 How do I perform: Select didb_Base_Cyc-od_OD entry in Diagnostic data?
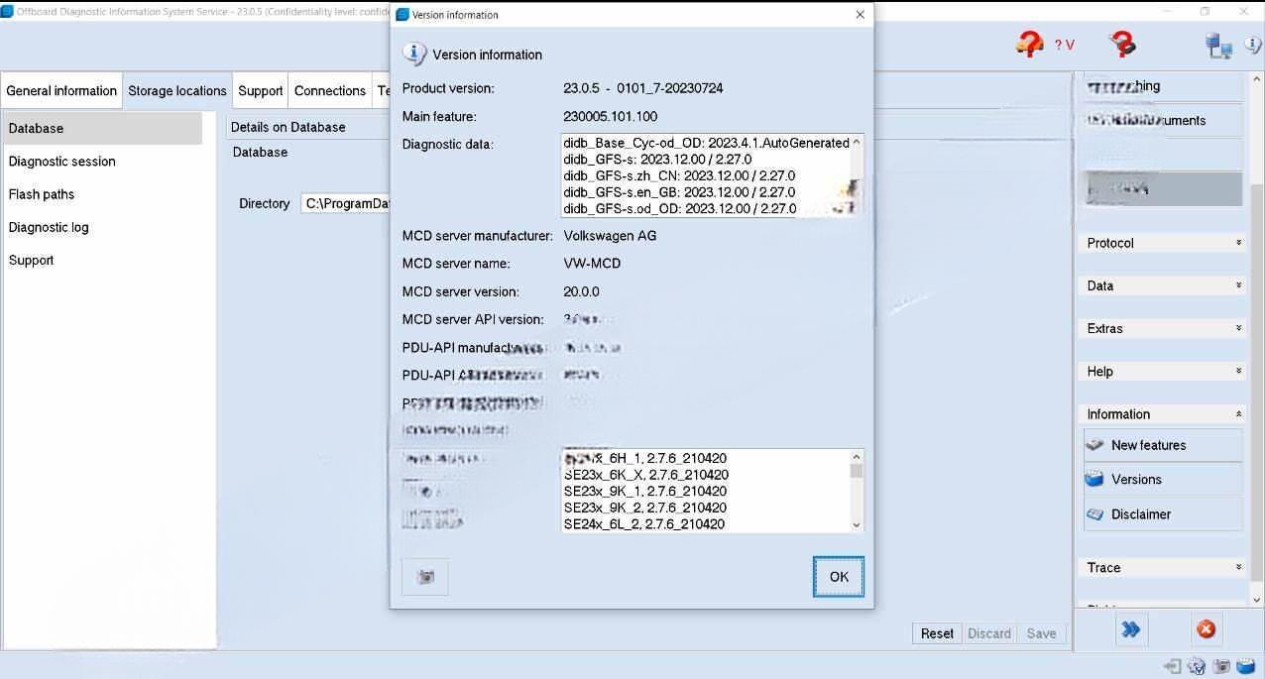pos(706,143)
